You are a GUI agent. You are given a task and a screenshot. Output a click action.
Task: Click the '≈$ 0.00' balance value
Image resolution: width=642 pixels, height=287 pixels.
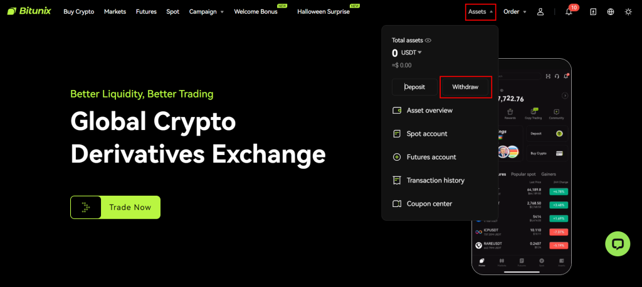pos(402,65)
